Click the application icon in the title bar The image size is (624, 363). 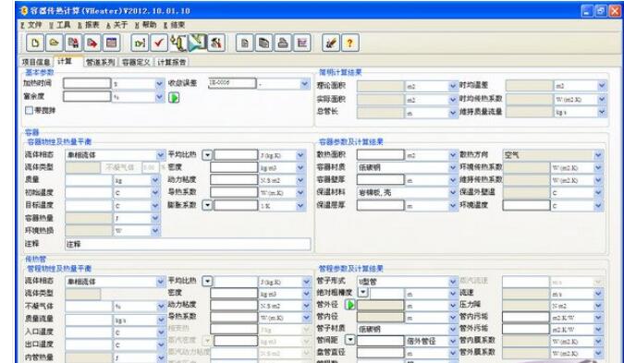tap(24, 11)
